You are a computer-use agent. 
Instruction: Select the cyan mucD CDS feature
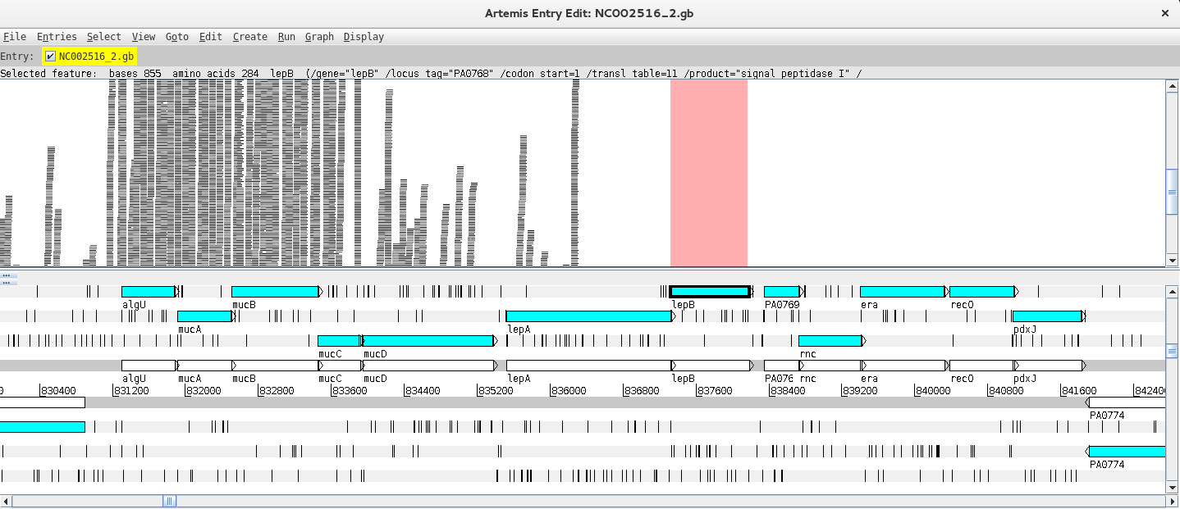pos(428,341)
